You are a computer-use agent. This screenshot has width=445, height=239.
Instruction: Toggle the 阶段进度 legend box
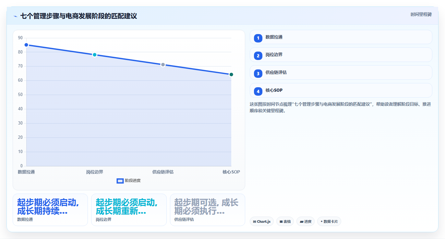pos(120,181)
